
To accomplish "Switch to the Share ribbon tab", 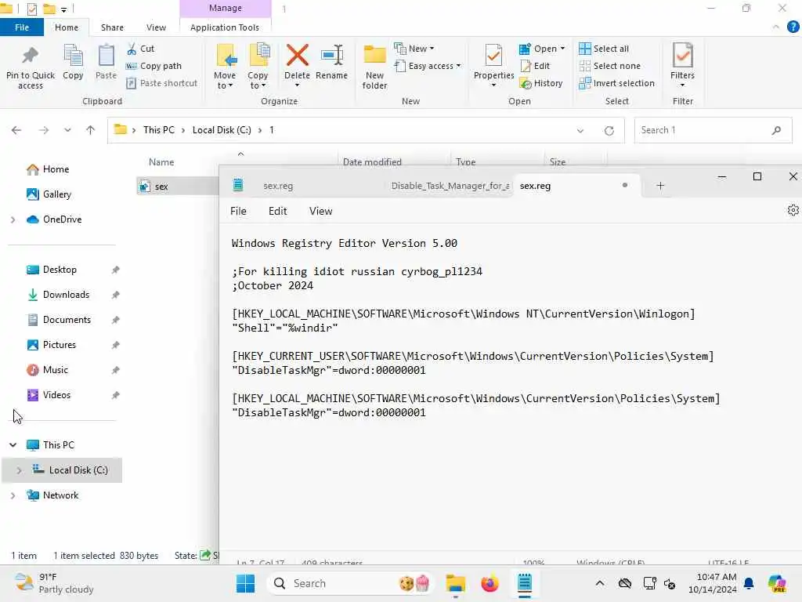I will pos(112,27).
